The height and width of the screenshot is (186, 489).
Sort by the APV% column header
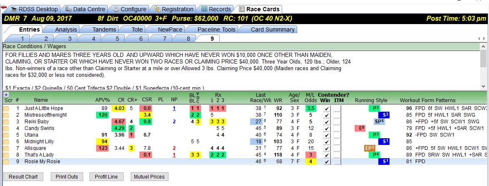point(103,100)
